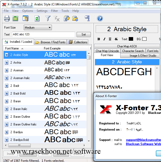Screen dimensions: 161x162
Task: Click the load fonts folder icon
Action: 67,18
